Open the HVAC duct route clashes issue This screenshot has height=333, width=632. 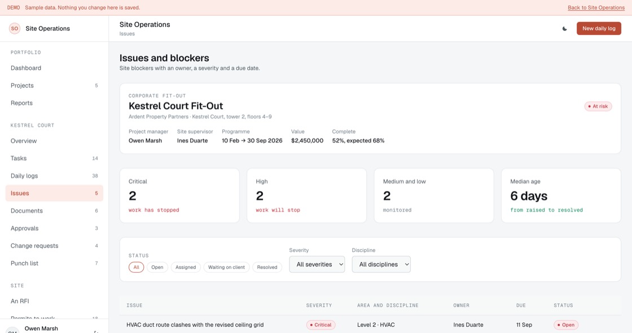click(195, 325)
